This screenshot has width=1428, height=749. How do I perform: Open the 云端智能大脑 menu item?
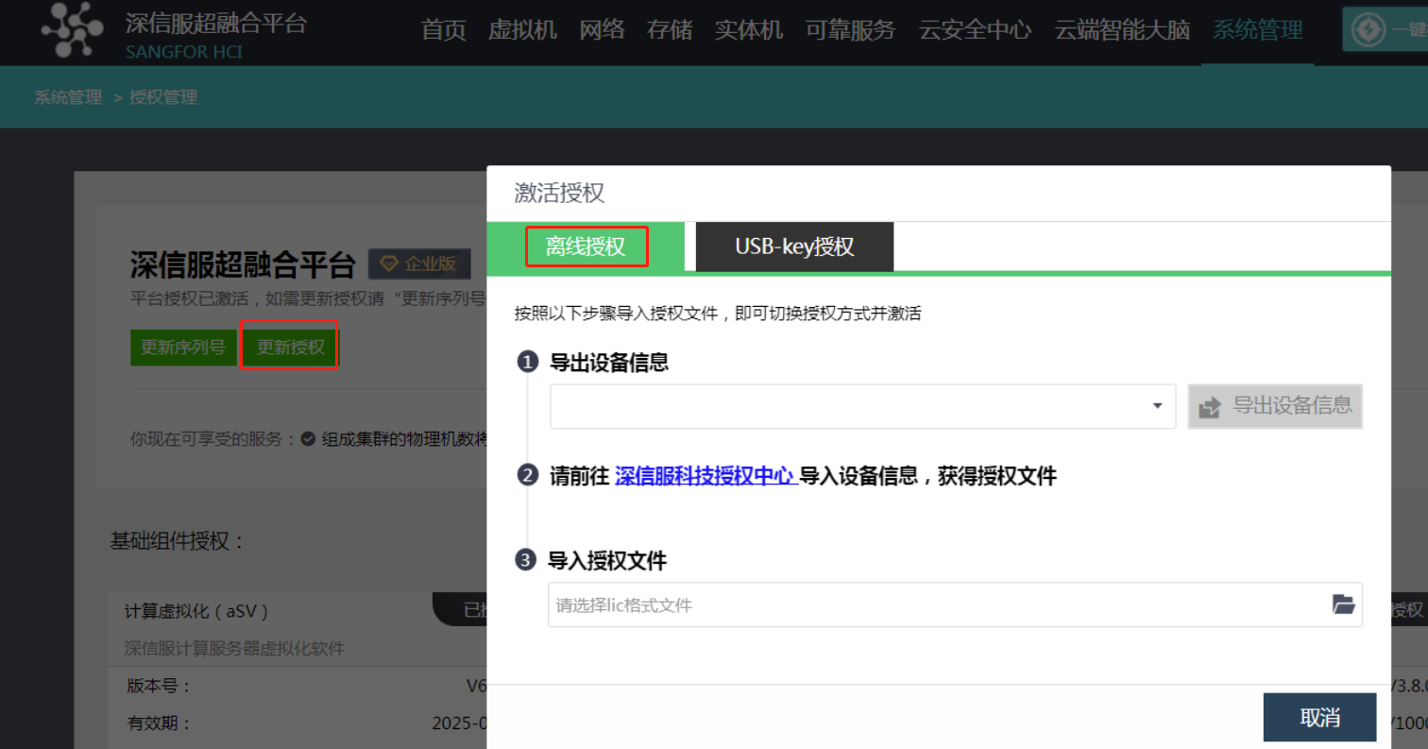click(1122, 30)
